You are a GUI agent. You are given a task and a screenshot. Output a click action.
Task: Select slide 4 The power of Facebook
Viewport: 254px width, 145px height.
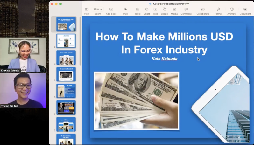point(66,74)
